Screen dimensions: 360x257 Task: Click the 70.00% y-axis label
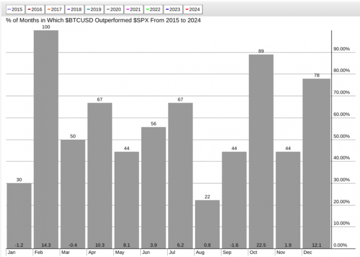(341, 92)
